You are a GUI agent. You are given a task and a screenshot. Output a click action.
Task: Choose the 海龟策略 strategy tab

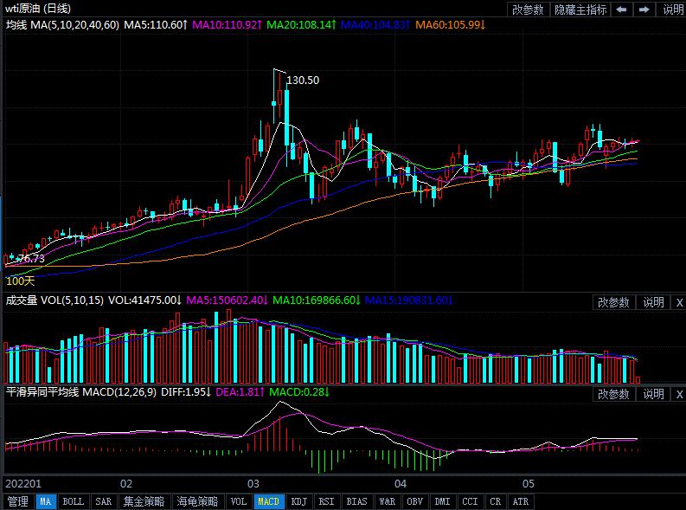198,501
